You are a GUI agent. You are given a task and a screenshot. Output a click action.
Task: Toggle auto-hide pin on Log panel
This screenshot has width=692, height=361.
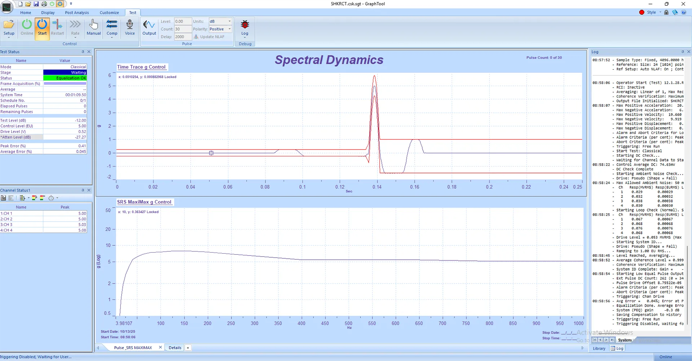click(682, 52)
